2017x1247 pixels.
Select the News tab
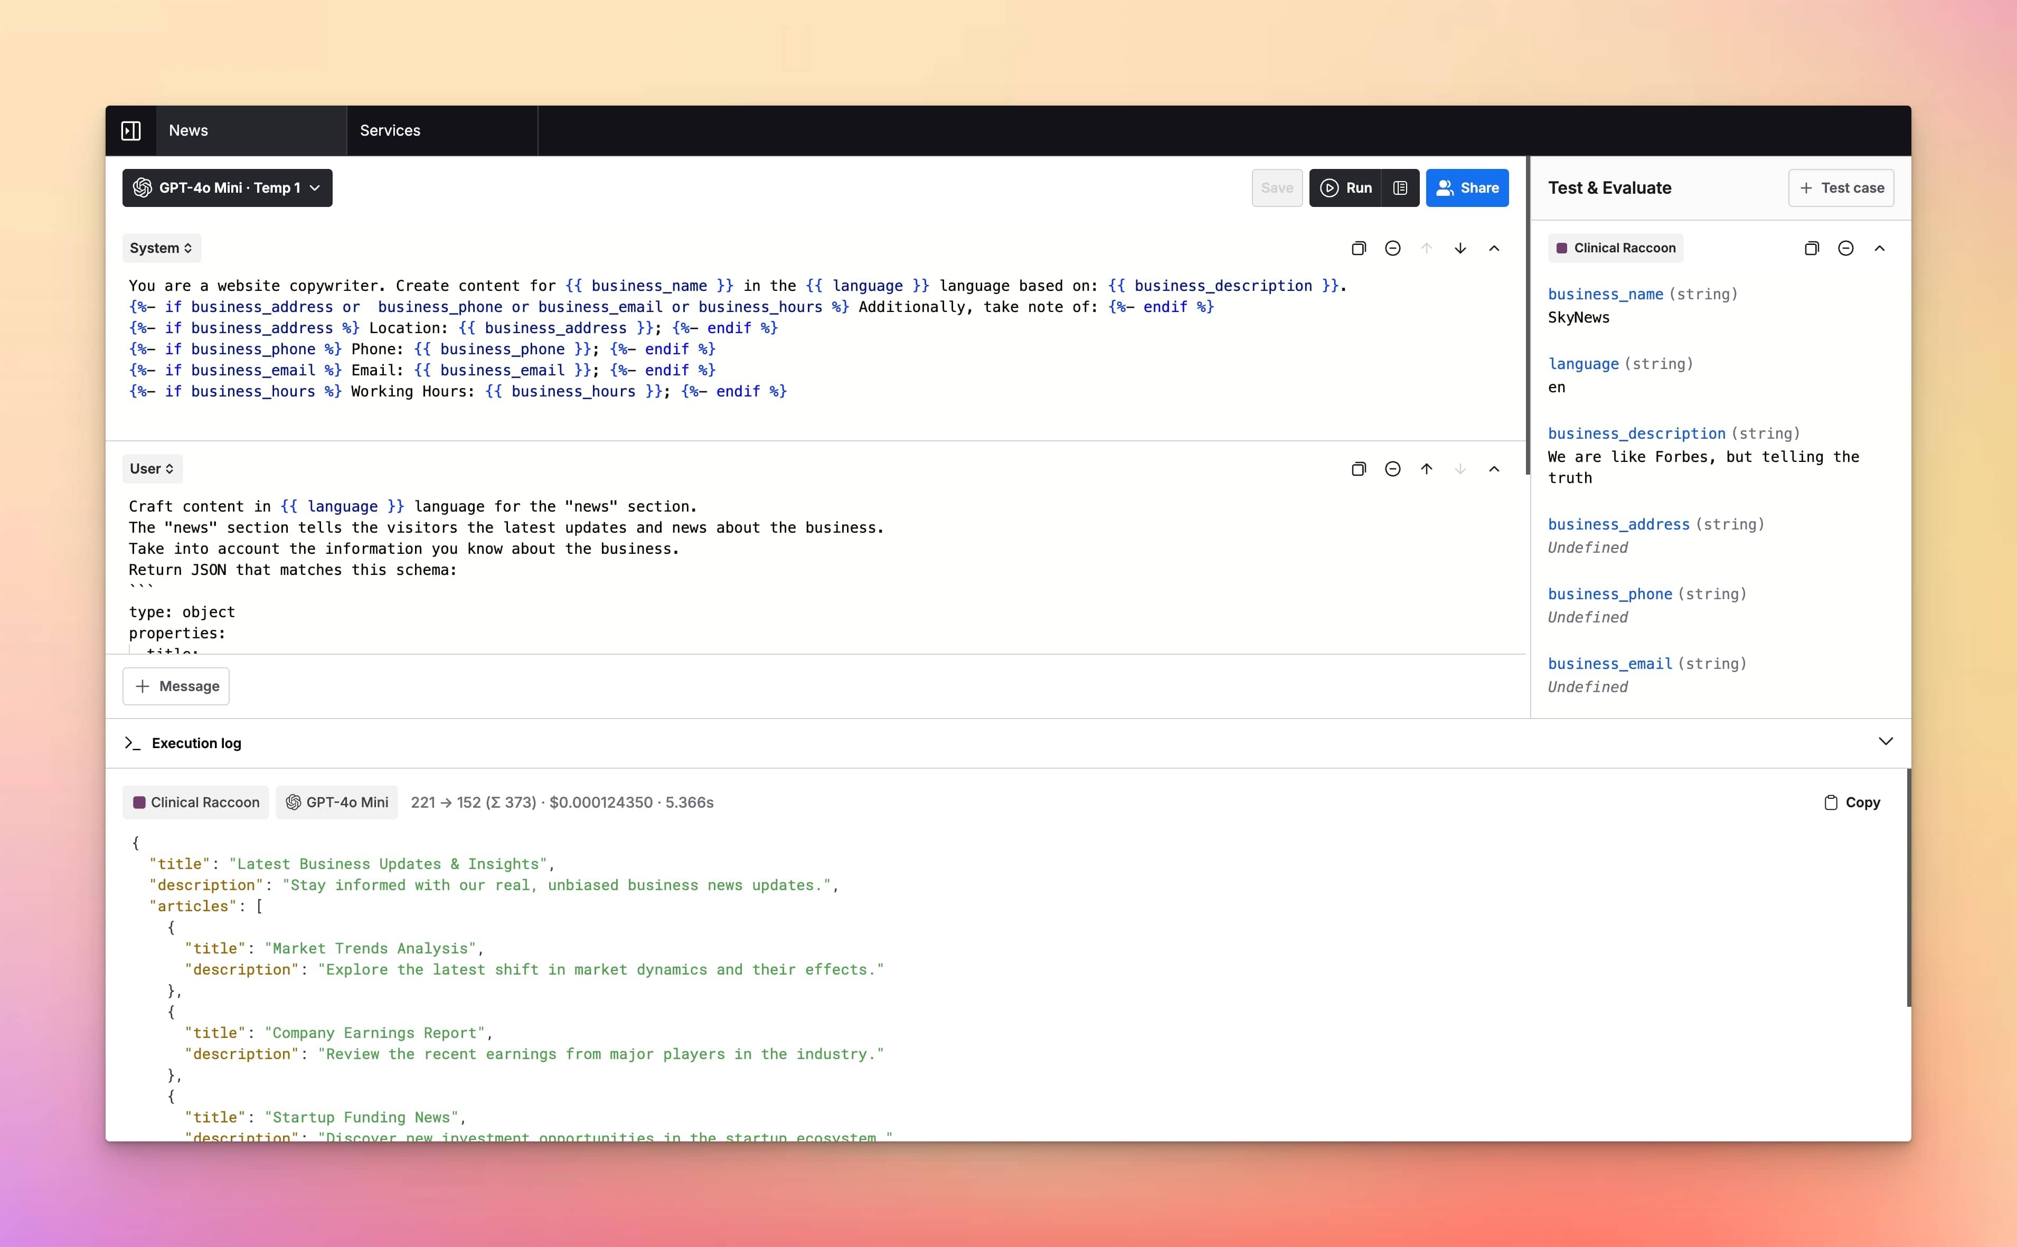(189, 130)
